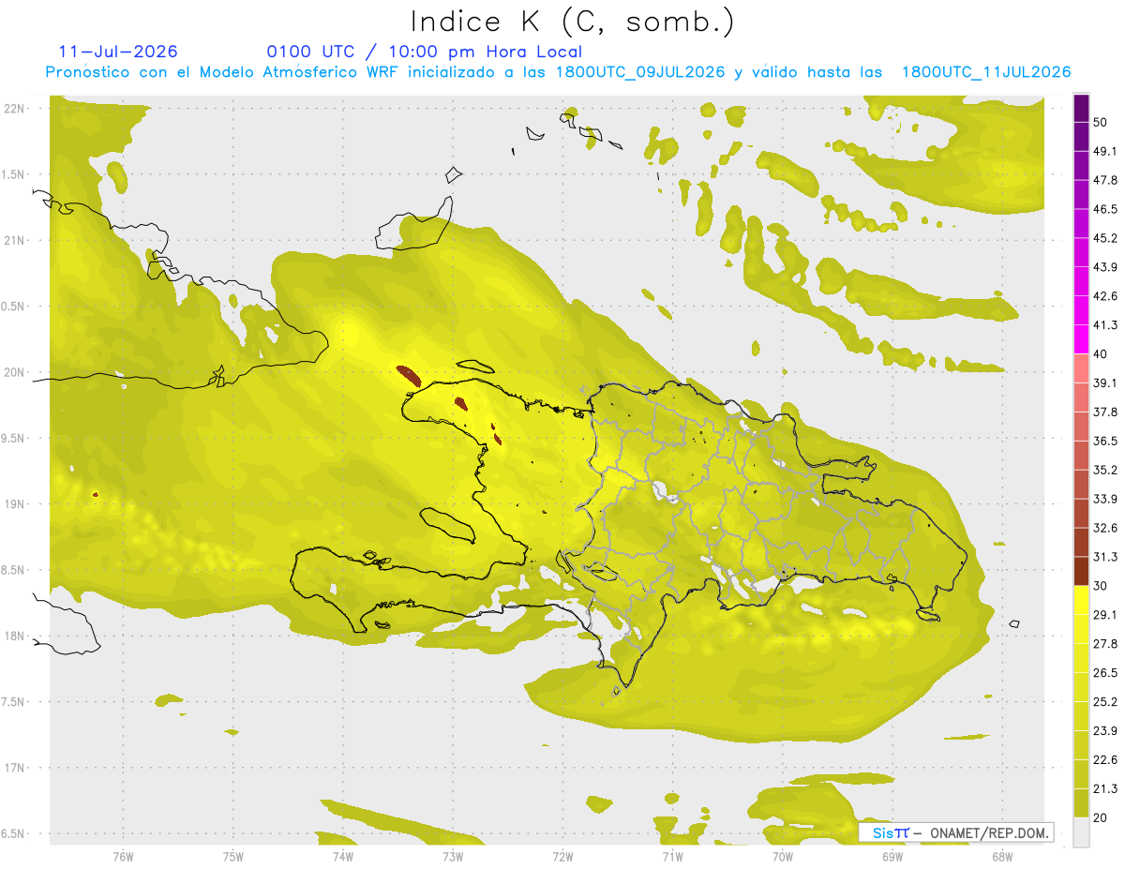
Task: Click the '35.2' color scale label
Action: 1105,471
